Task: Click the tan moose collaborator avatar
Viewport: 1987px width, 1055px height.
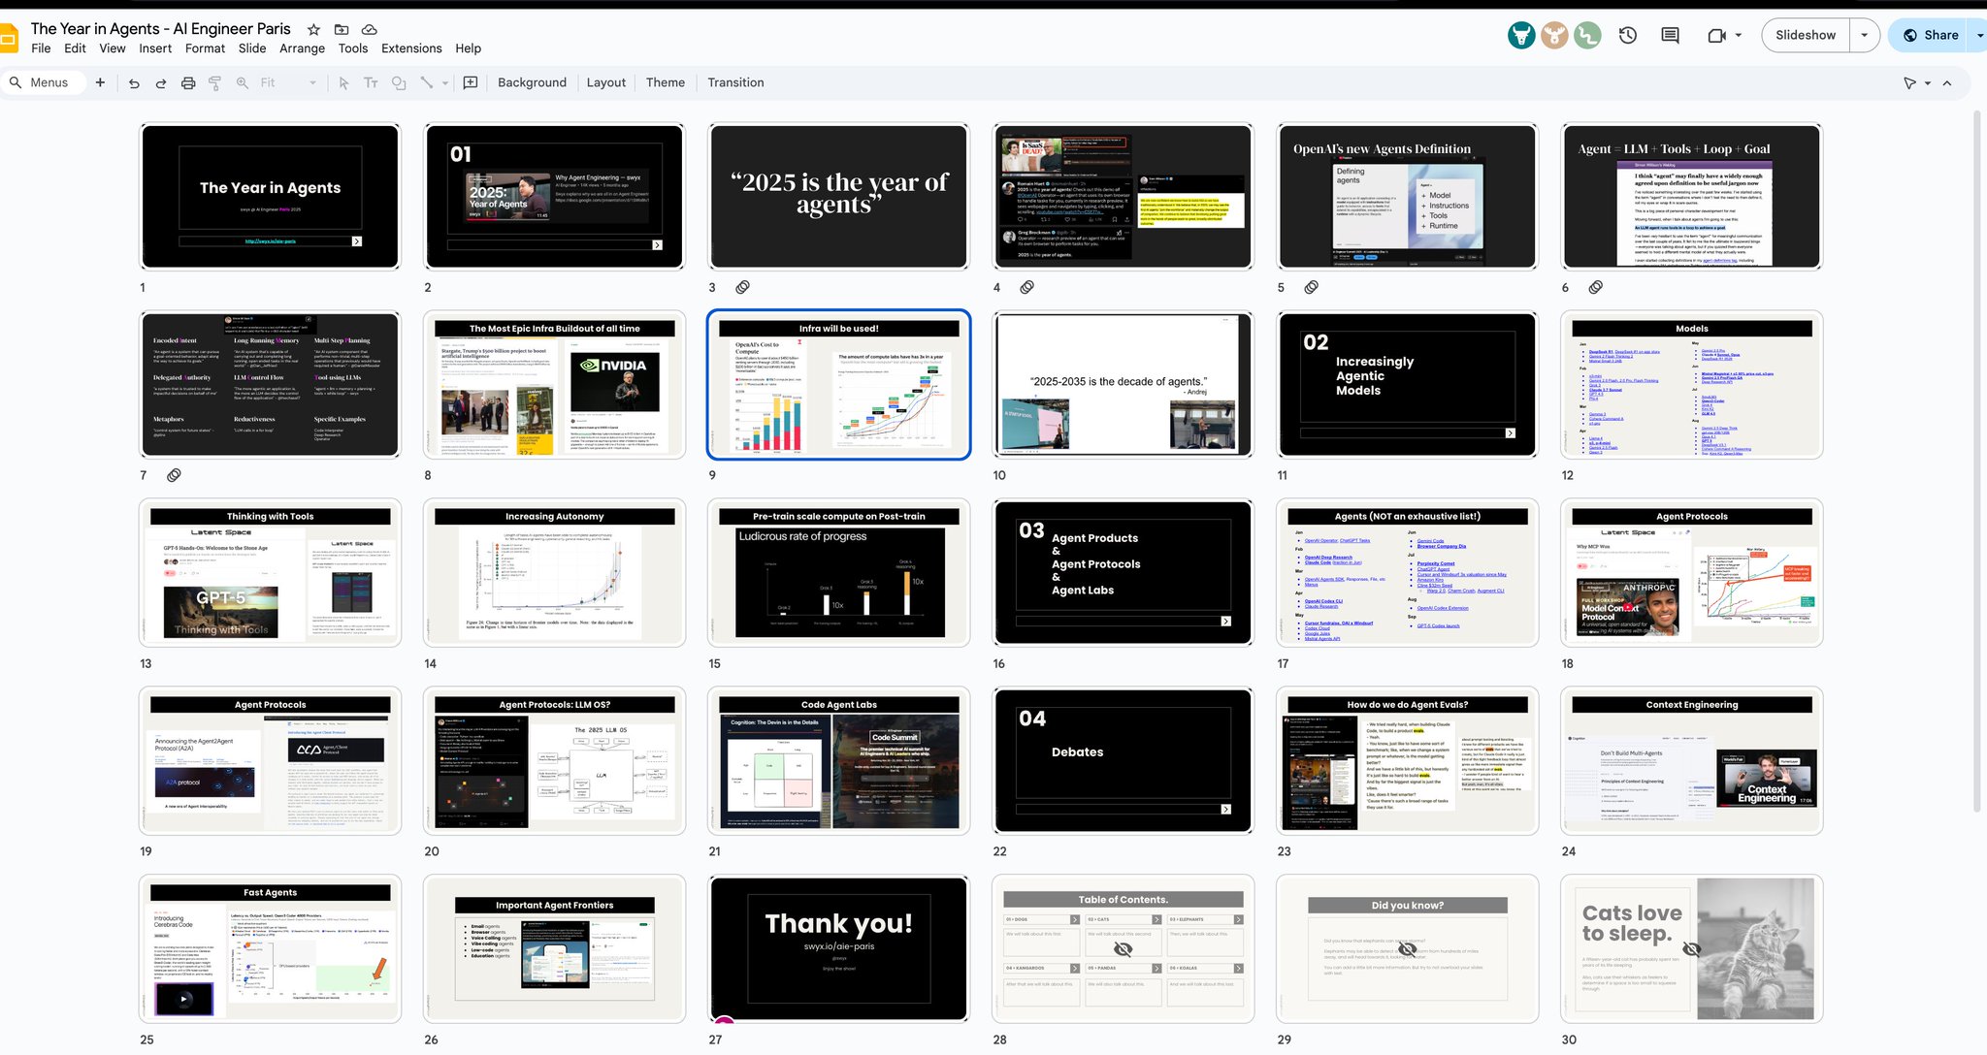Action: [1554, 35]
